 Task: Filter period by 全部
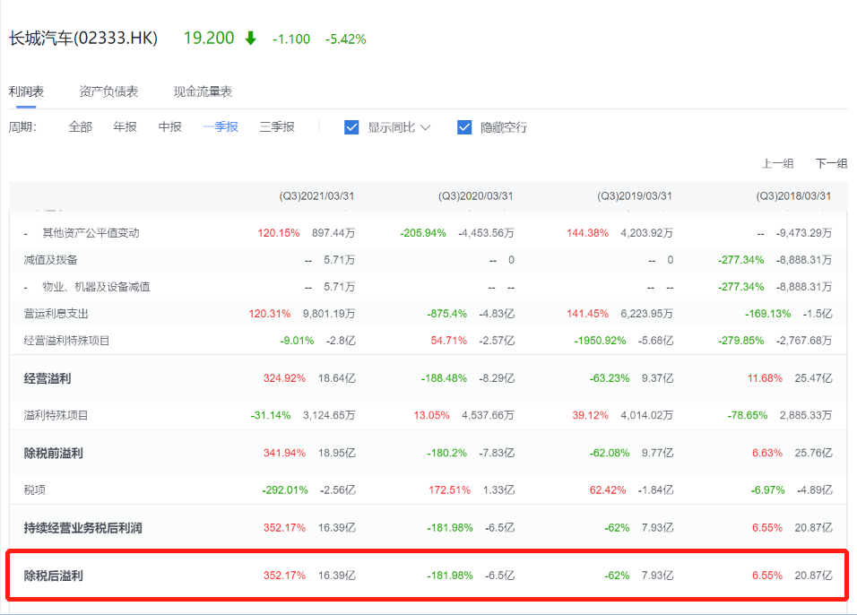click(81, 127)
